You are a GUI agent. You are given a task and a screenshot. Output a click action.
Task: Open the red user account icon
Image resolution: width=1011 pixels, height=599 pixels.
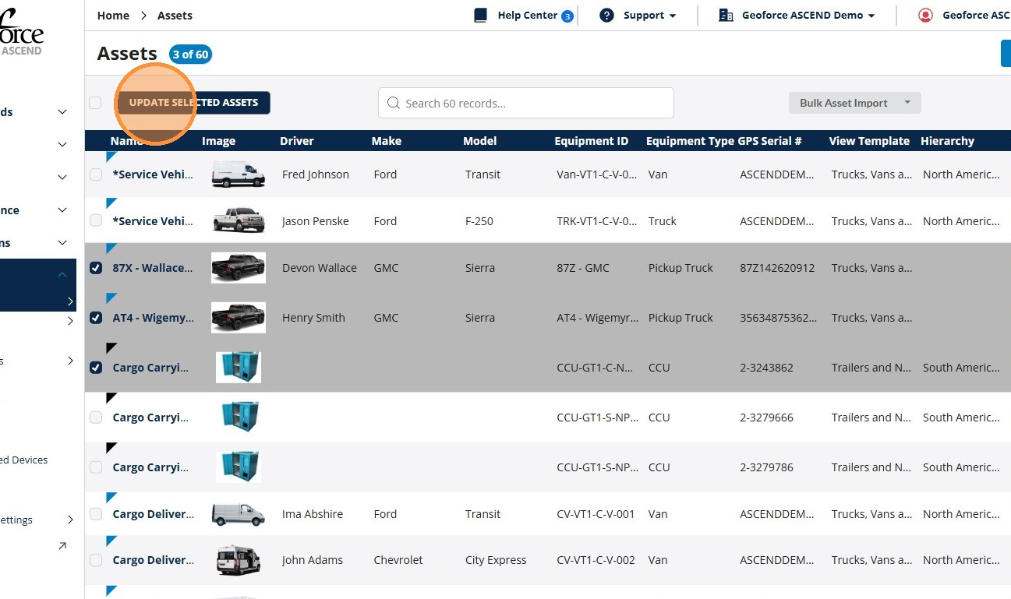coord(925,16)
